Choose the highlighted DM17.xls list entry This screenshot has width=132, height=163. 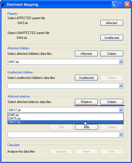[x=66, y=122]
